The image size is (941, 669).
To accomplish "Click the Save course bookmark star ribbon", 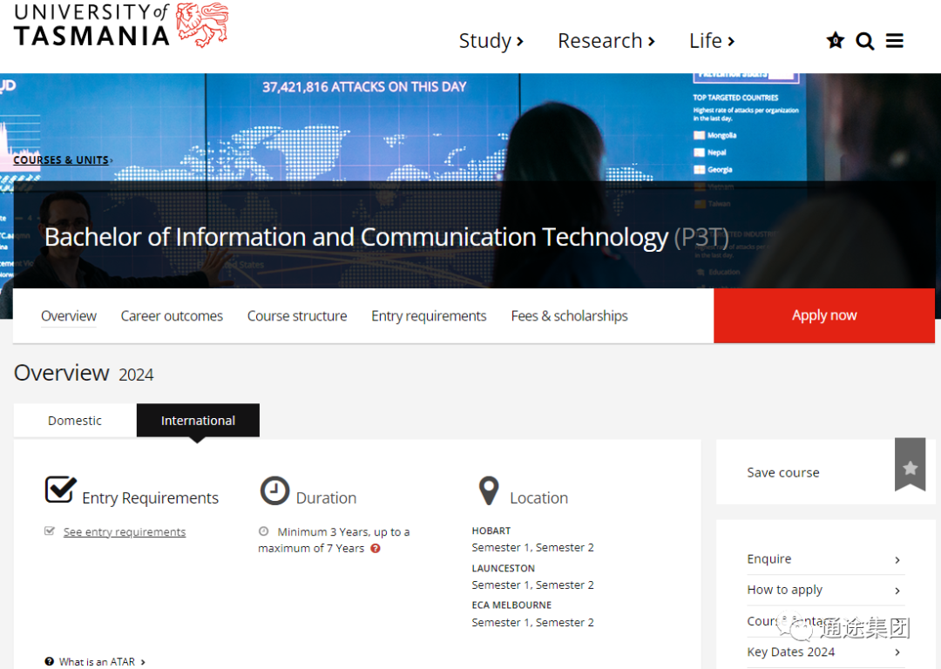I will (910, 465).
